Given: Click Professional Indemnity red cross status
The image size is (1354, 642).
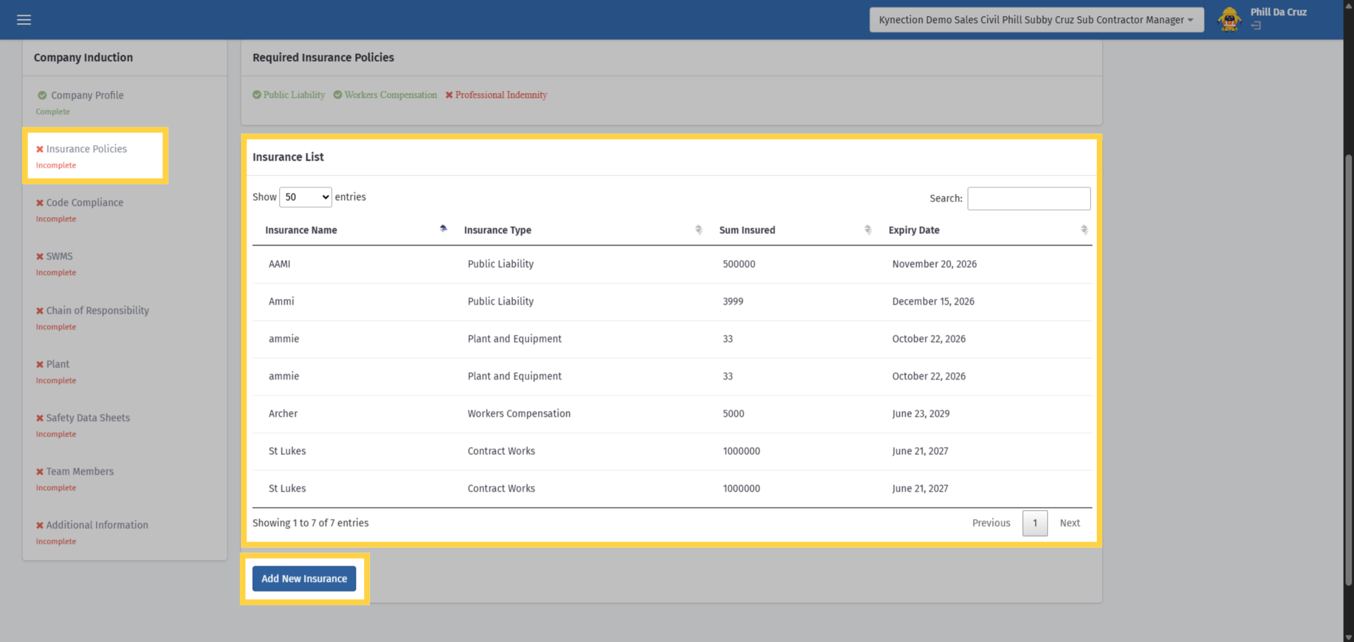Looking at the screenshot, I should pyautogui.click(x=496, y=95).
